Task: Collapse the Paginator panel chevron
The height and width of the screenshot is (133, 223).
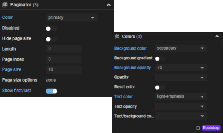Action: click(x=109, y=5)
